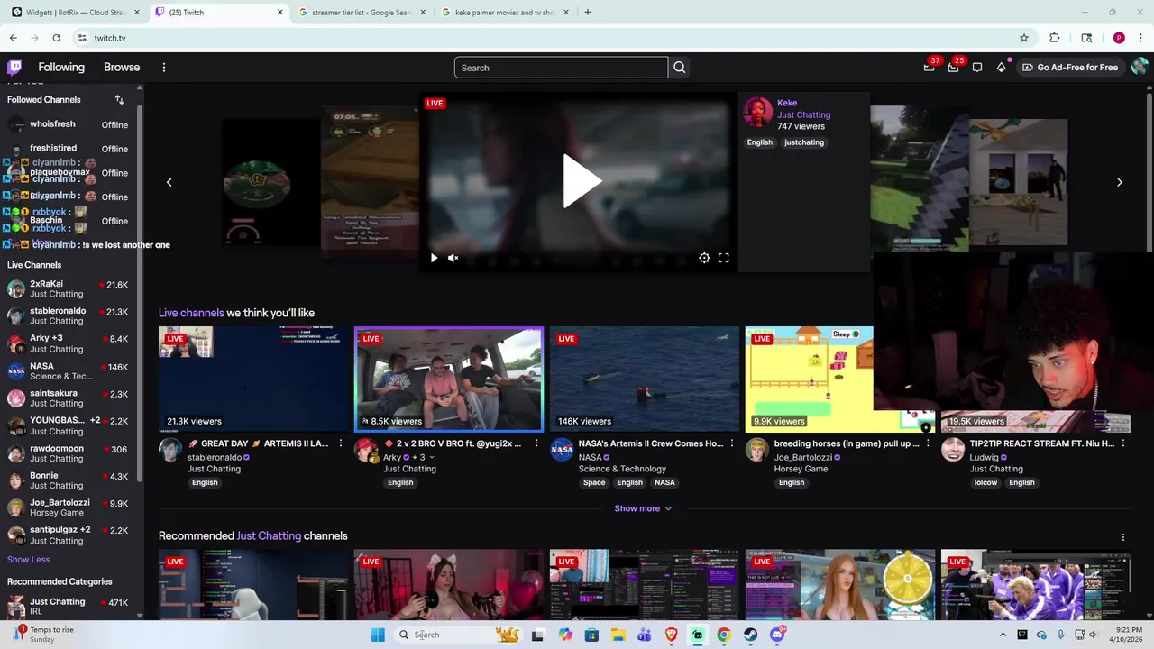This screenshot has width=1154, height=649.
Task: Sort Followed Channels with arrows icon
Action: (x=119, y=100)
